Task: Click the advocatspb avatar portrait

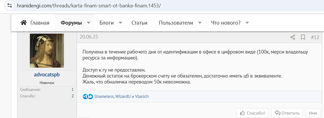Action: tap(47, 51)
